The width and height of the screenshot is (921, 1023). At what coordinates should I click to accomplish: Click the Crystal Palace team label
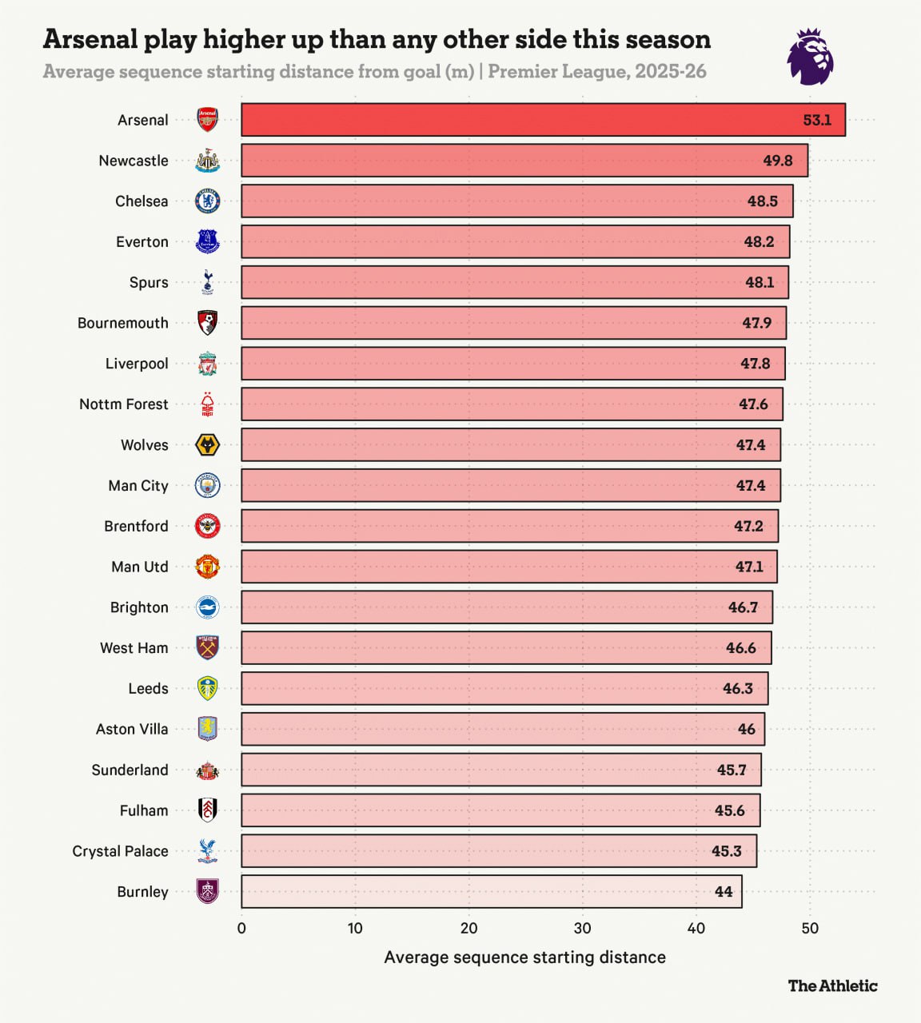(x=120, y=851)
